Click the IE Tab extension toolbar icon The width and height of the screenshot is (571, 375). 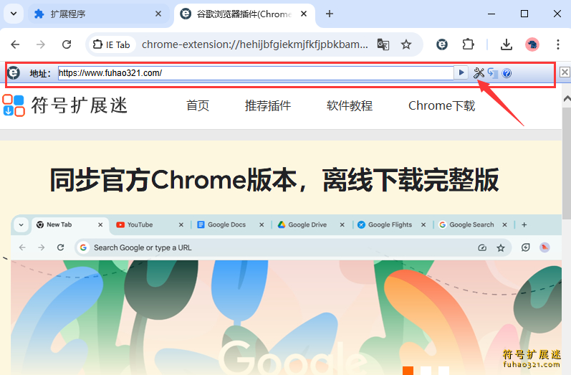tap(442, 44)
